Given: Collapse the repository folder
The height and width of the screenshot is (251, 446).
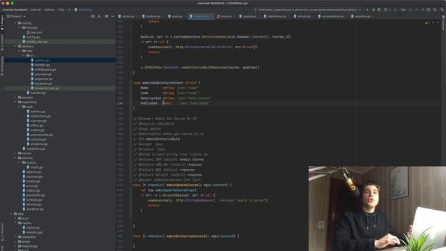Looking at the screenshot, I should click(15, 102).
